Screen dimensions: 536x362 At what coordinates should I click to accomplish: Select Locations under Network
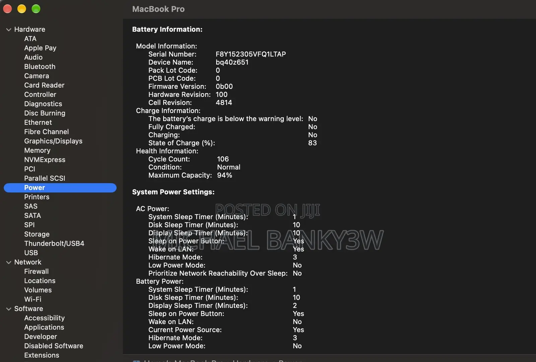40,281
